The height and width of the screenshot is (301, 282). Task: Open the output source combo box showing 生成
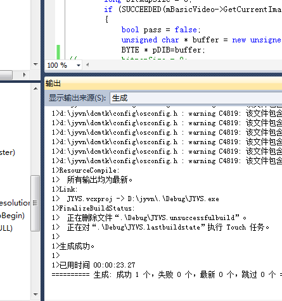(x=196, y=98)
